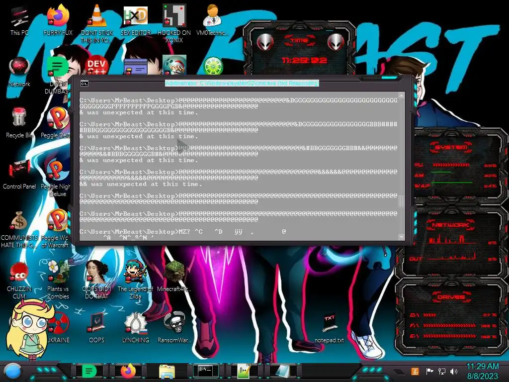This screenshot has width=509, height=382.
Task: Click the cmd vertical scrollbar thumb
Action: [x=401, y=201]
